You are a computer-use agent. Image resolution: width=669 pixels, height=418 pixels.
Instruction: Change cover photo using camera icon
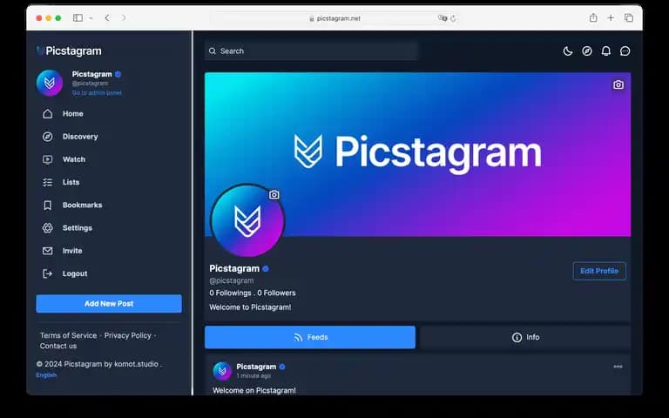618,84
